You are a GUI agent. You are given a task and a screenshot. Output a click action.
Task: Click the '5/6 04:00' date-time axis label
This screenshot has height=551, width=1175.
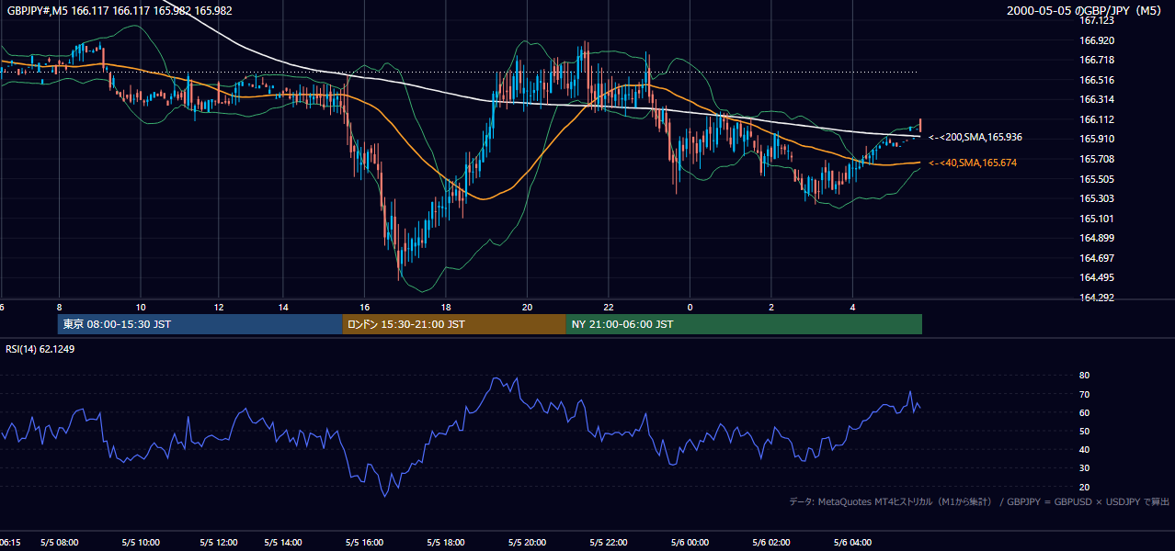click(x=852, y=542)
